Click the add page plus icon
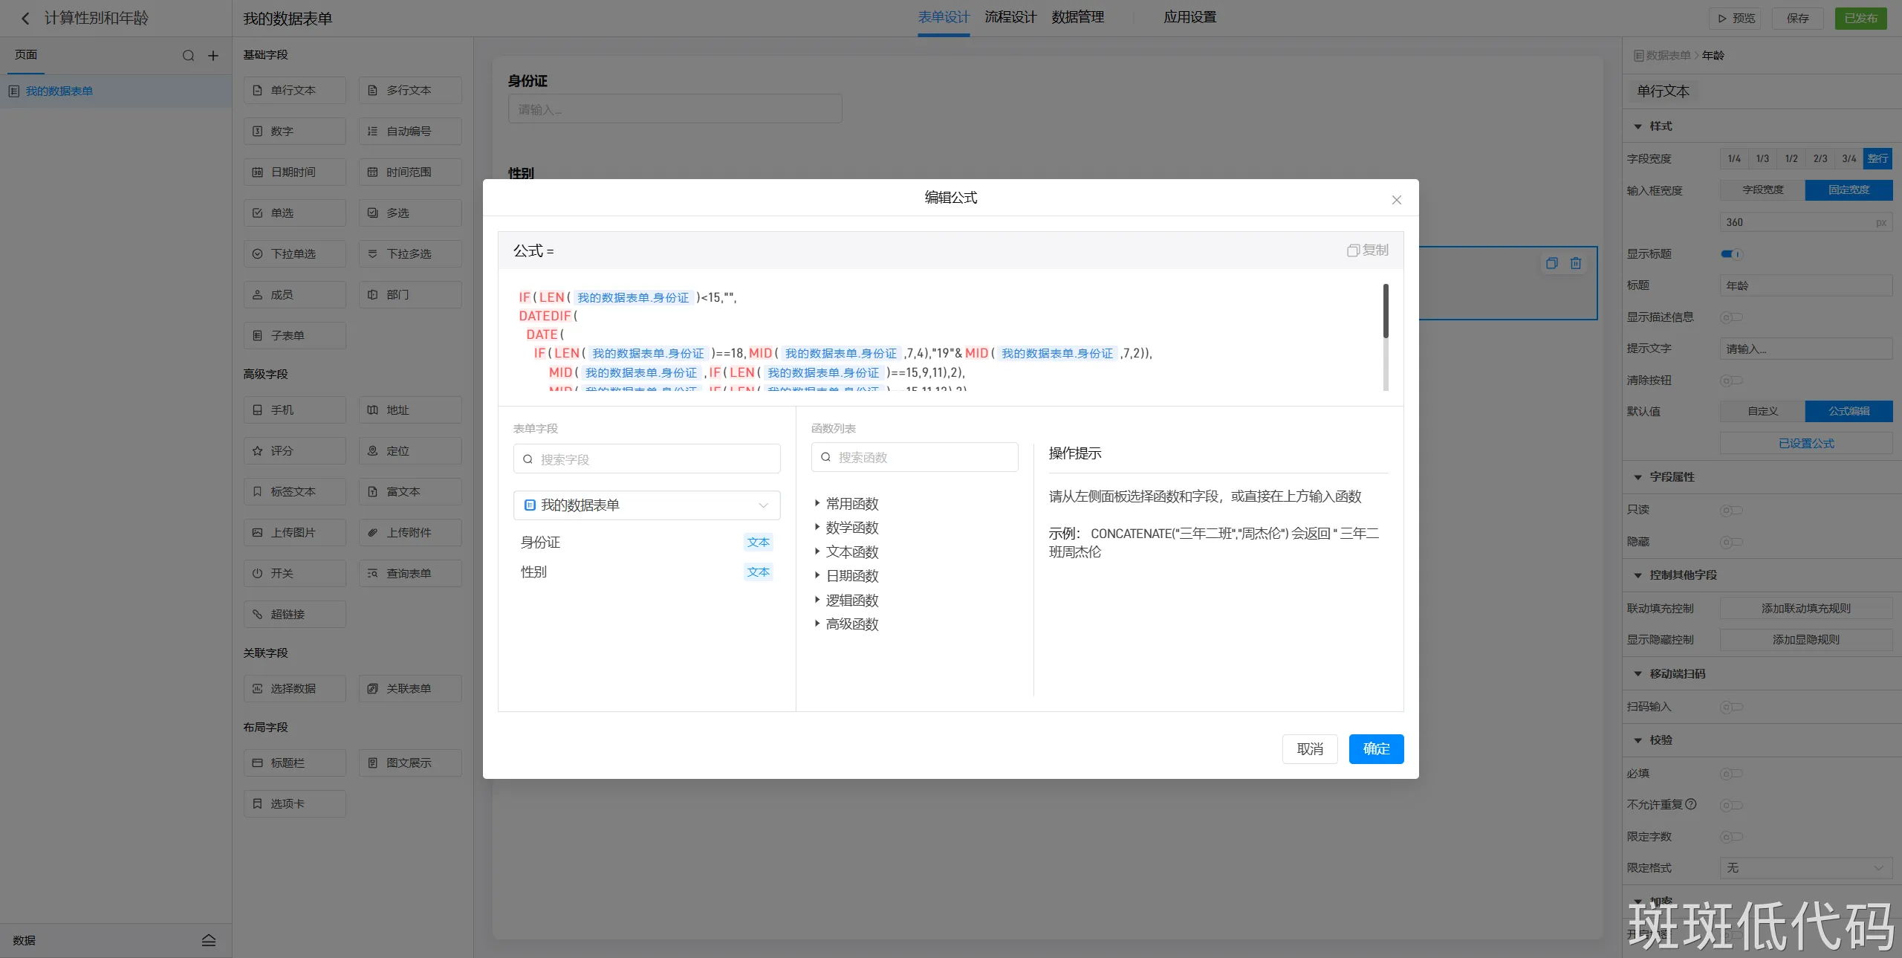 coord(213,56)
